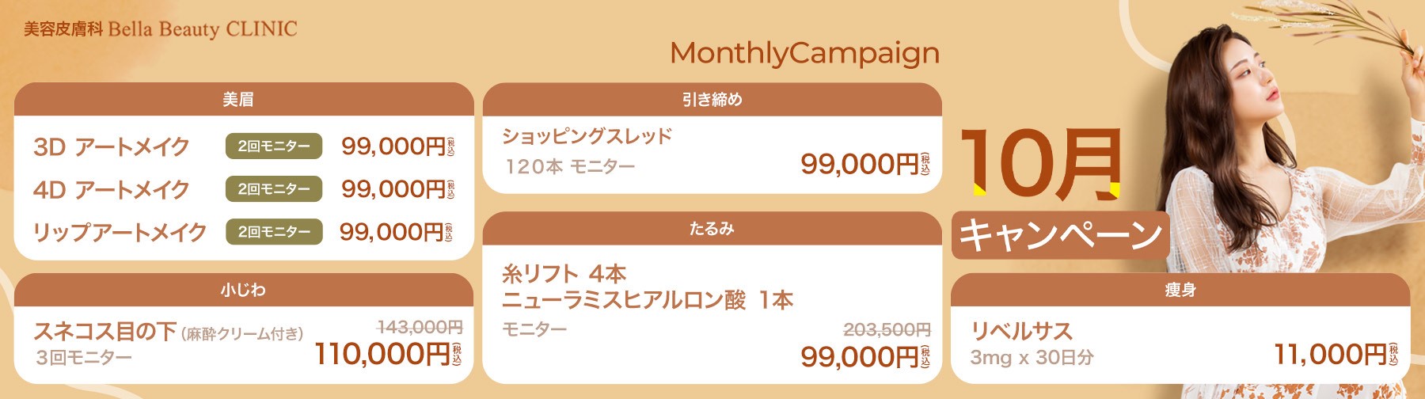
Task: Click the 10月 campaign title
Action: (x=1040, y=165)
